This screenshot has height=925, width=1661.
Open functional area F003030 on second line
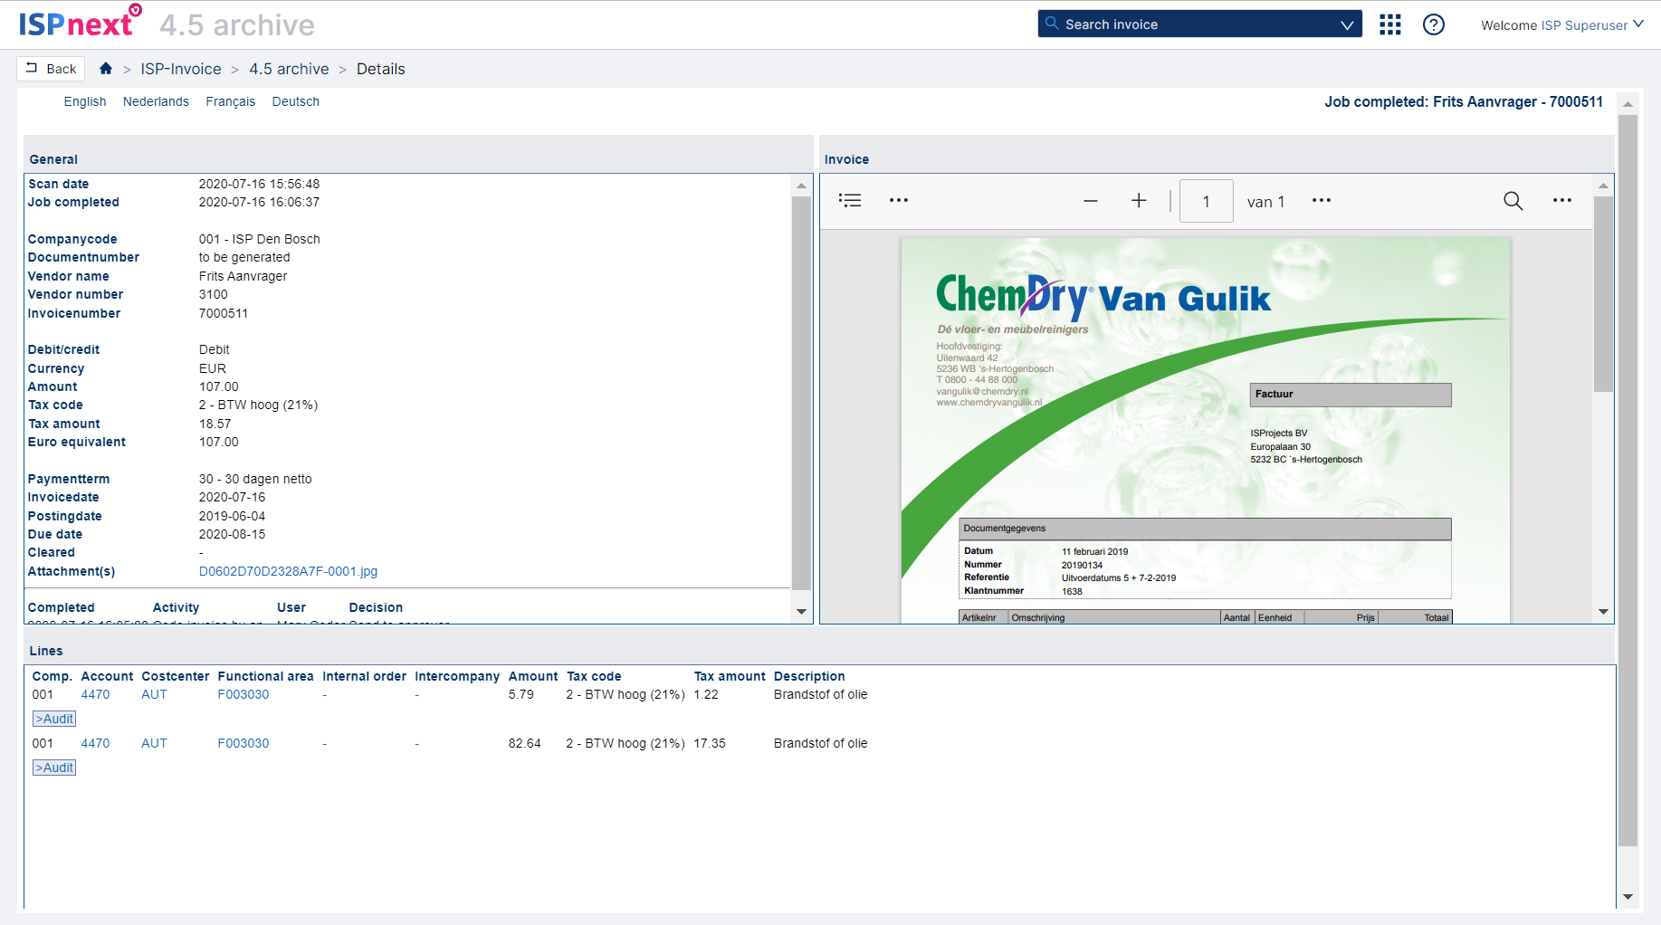pos(243,743)
